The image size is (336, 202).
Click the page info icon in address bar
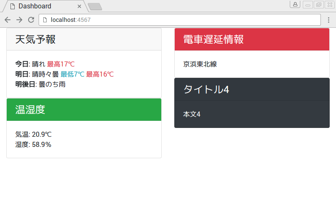[45, 20]
